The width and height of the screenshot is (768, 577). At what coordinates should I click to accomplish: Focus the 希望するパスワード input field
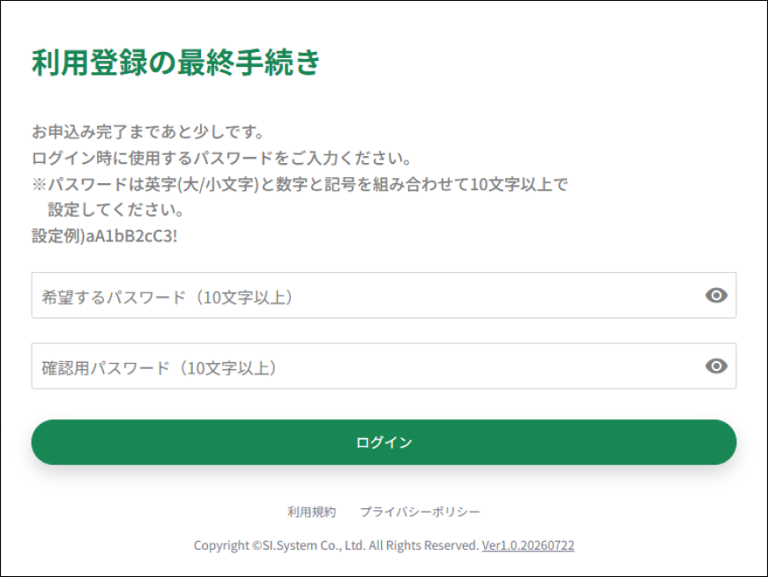coord(384,296)
